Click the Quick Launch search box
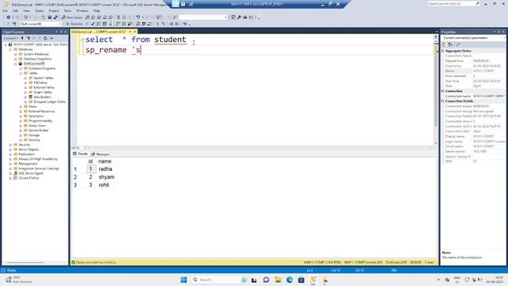 pyautogui.click(x=454, y=3)
